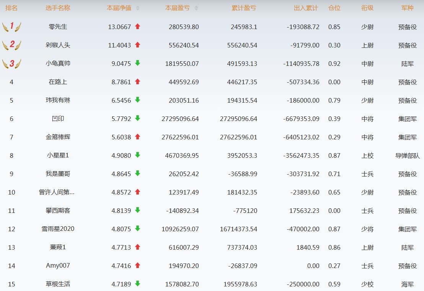Click the 选手名称 column header
The height and width of the screenshot is (291, 424).
coord(58,8)
